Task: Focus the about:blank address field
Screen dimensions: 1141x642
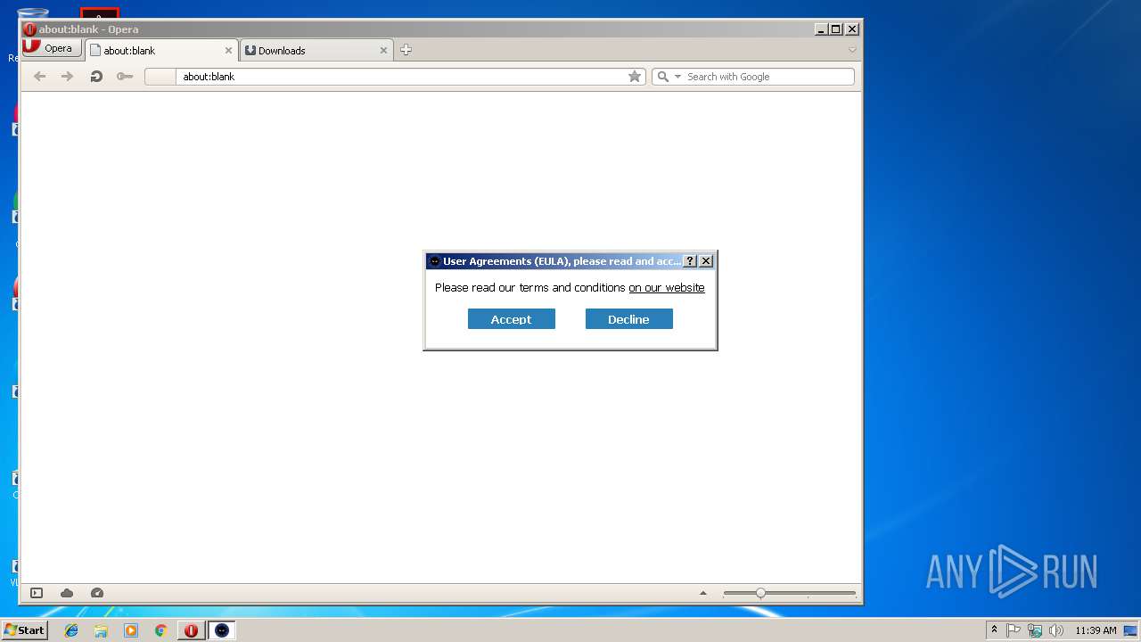Action: click(x=395, y=77)
